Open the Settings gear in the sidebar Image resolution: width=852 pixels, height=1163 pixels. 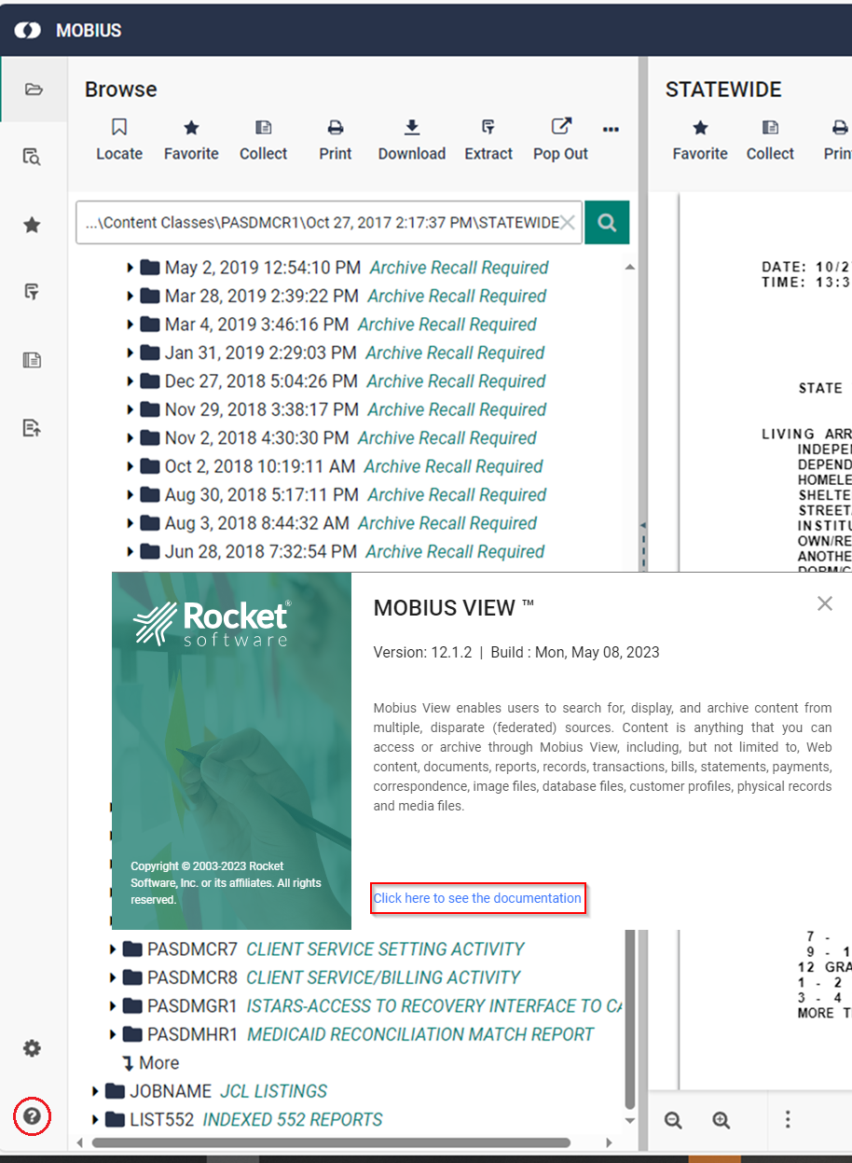33,1048
